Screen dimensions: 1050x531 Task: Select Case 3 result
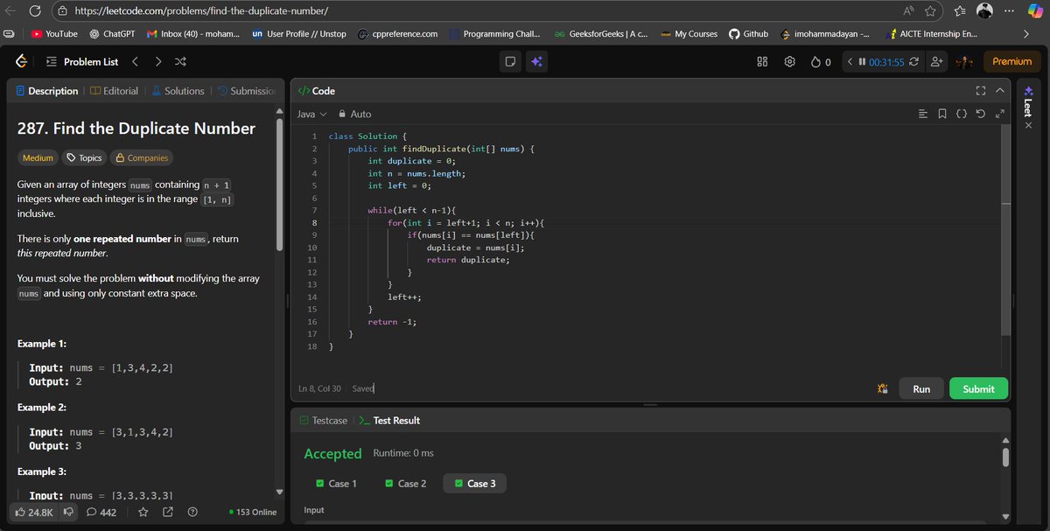[474, 484]
